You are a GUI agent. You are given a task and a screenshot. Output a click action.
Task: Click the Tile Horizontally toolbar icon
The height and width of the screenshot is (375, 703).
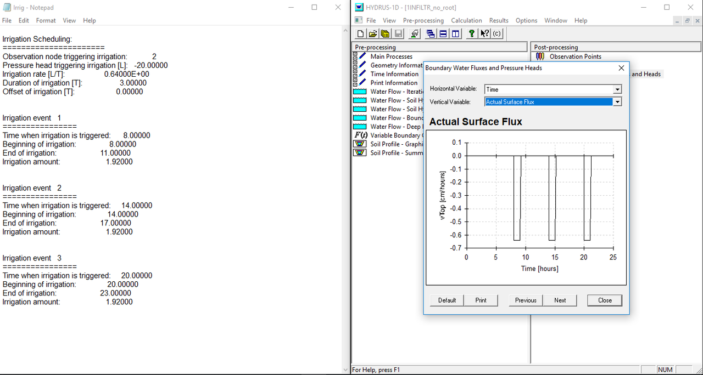(x=443, y=33)
